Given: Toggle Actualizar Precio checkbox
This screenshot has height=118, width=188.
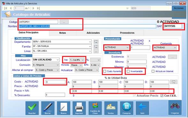Looking at the screenshot, I should coord(134,96).
